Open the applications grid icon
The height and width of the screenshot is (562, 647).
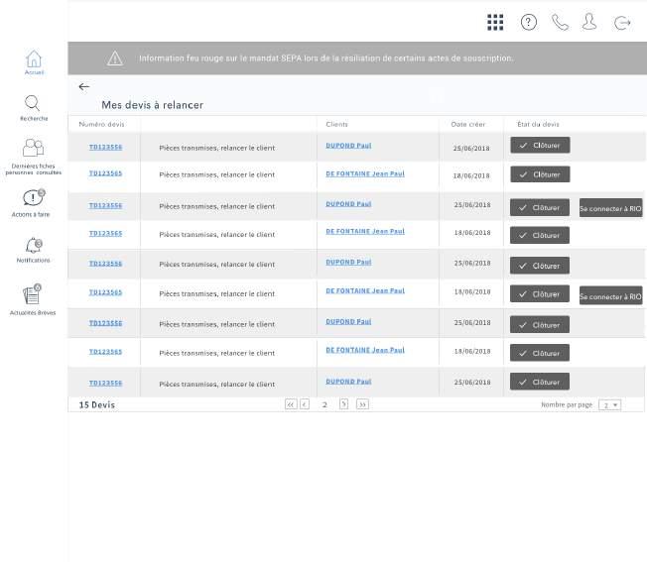point(495,22)
